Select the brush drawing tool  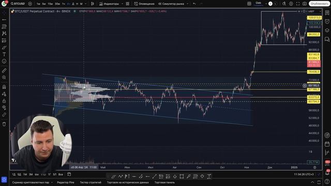[4, 48]
